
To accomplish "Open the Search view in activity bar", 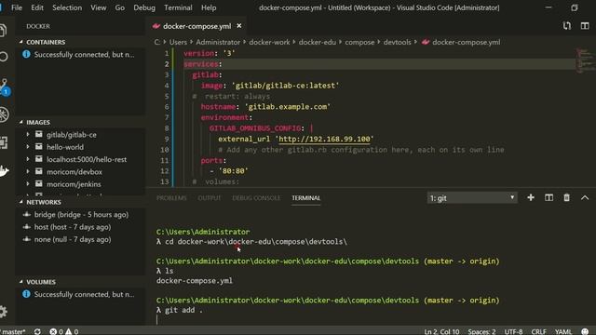I will (4, 57).
